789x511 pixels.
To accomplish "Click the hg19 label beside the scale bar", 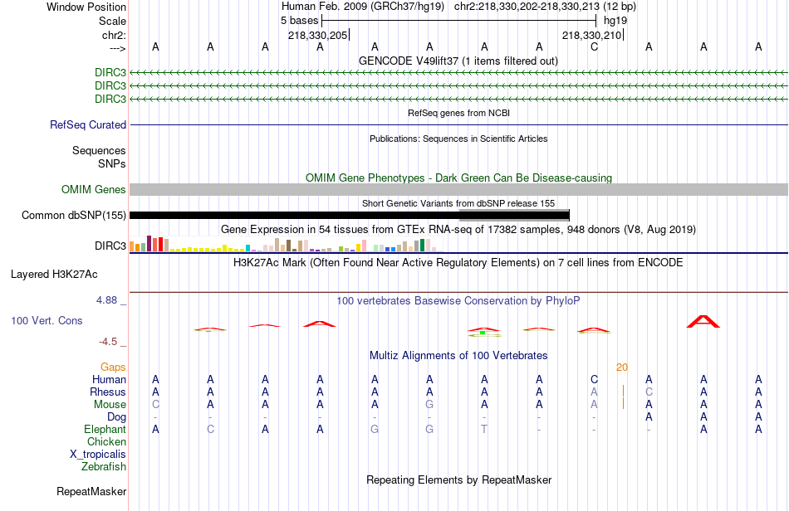I will click(615, 21).
